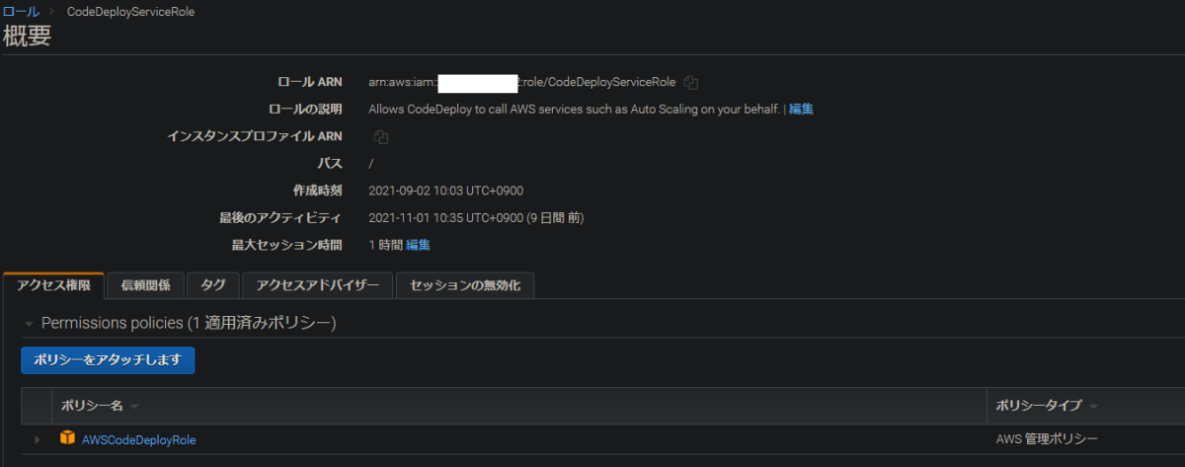The height and width of the screenshot is (467, 1185).
Task: Click the 最大セッション時間 label
Action: point(286,245)
